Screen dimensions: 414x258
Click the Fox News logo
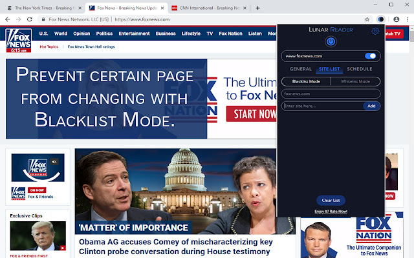[19, 40]
